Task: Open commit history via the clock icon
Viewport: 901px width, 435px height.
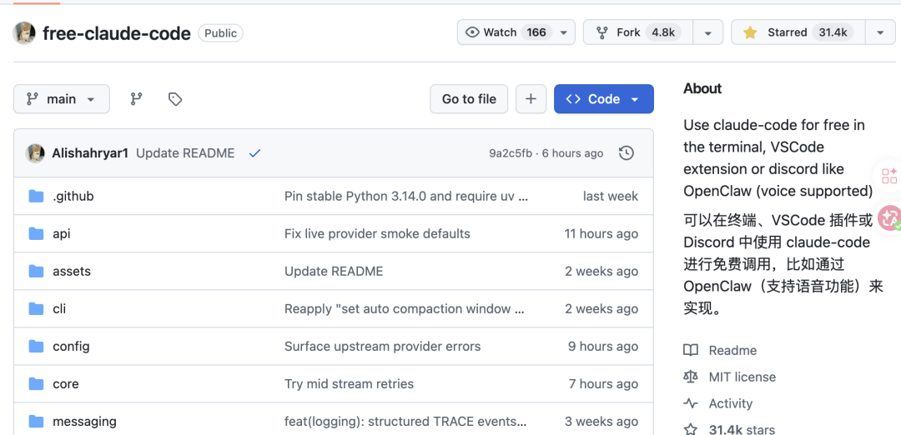Action: click(627, 153)
